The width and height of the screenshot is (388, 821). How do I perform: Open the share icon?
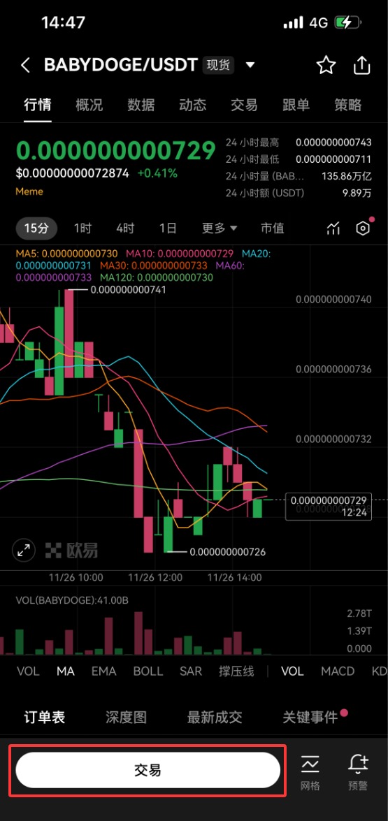pyautogui.click(x=362, y=66)
